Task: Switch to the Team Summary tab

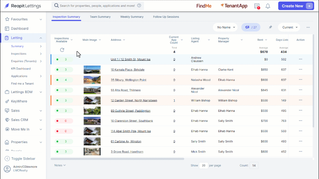Action: (x=100, y=17)
